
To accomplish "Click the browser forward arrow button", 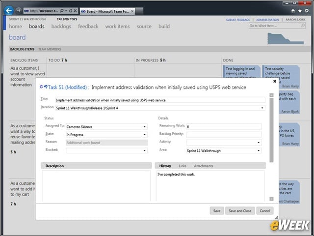I will 19,11.
